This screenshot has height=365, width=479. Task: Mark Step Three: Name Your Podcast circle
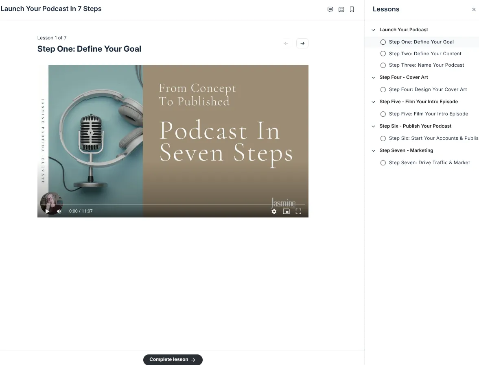[x=383, y=65]
